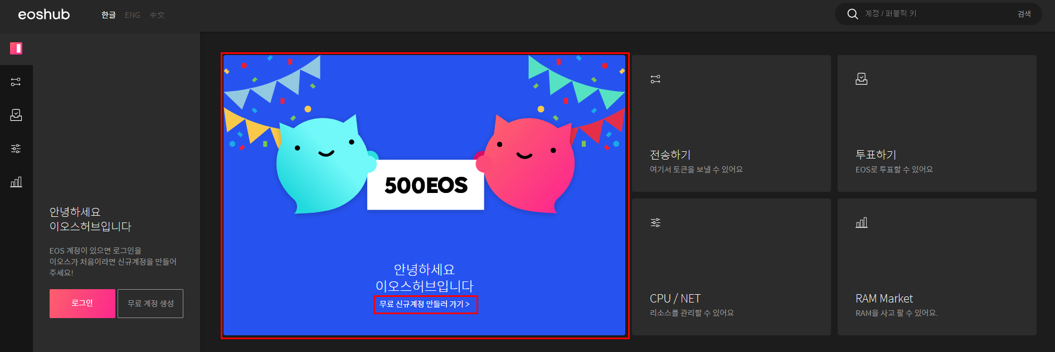The width and height of the screenshot is (1055, 352).
Task: Click the 500EOS sign on the banner
Action: [x=426, y=185]
